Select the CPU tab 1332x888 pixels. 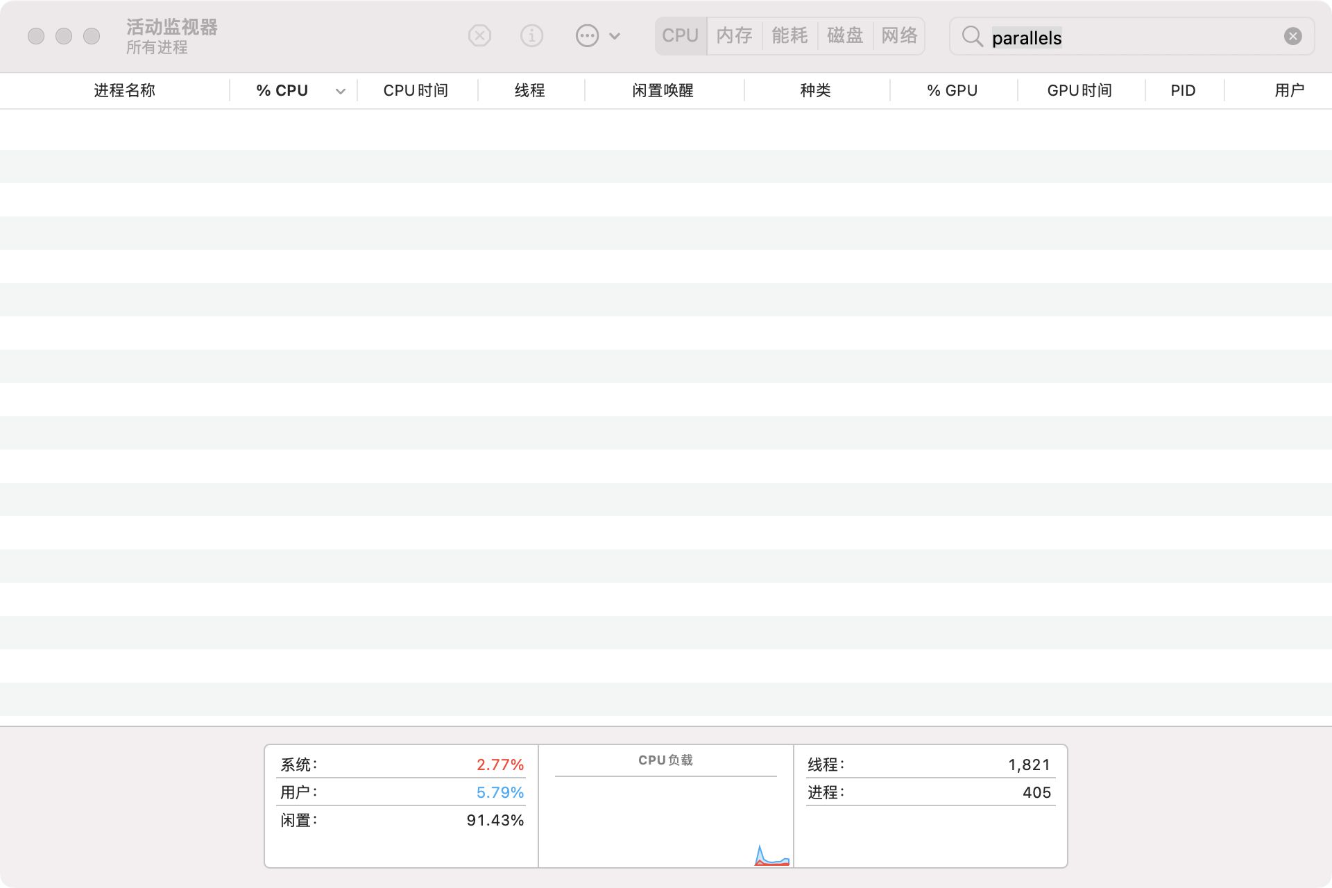681,35
